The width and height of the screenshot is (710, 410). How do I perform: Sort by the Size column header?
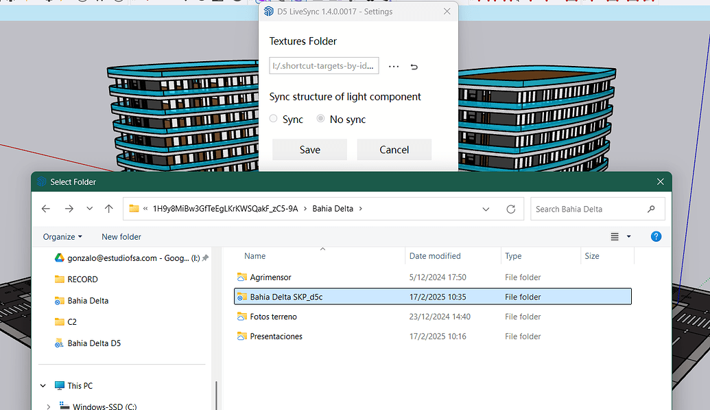(x=592, y=255)
